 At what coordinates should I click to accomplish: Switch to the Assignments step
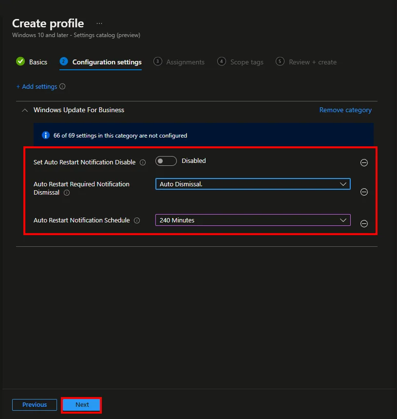click(x=179, y=62)
